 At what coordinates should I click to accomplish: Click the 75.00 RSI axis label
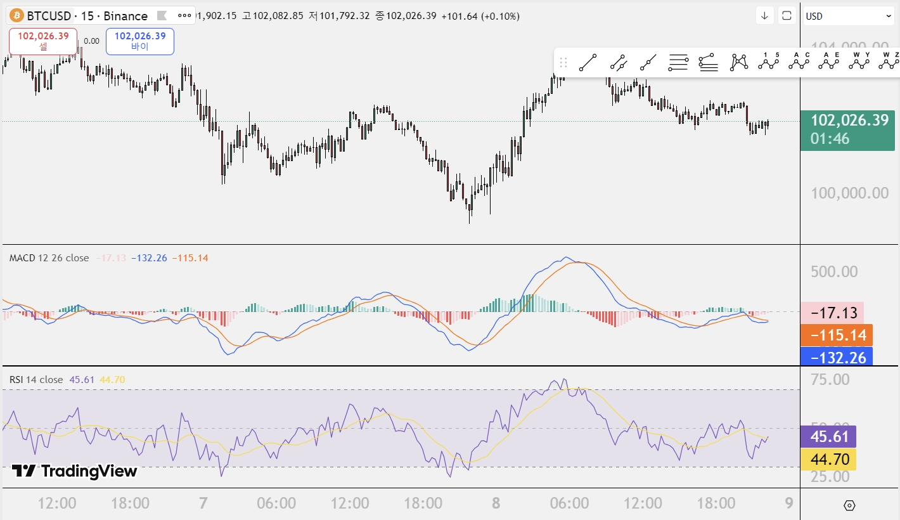[832, 379]
